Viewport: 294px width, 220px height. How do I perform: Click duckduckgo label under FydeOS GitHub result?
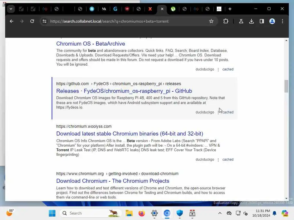pos(205,112)
